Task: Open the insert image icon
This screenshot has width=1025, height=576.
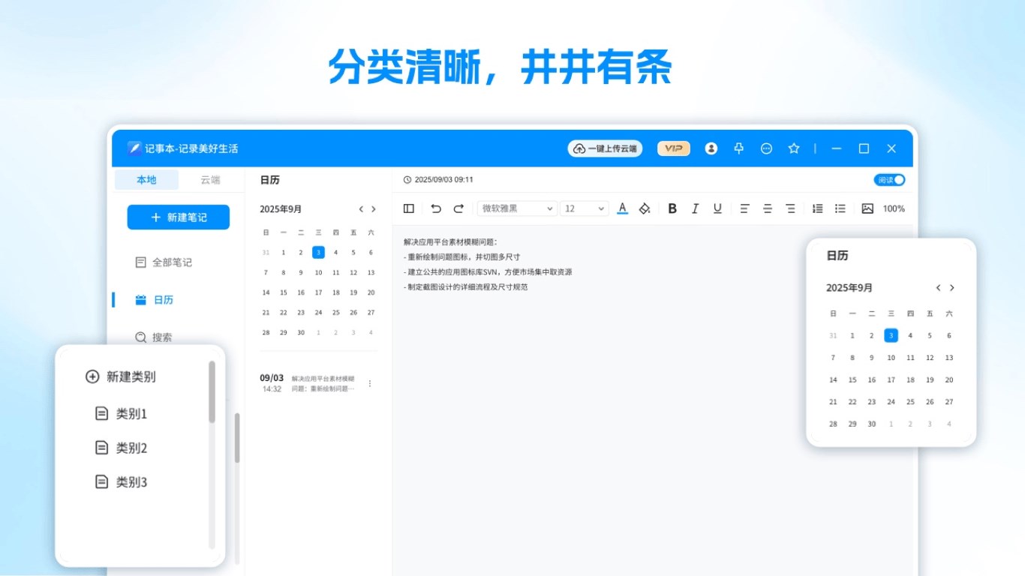Action: pos(867,208)
